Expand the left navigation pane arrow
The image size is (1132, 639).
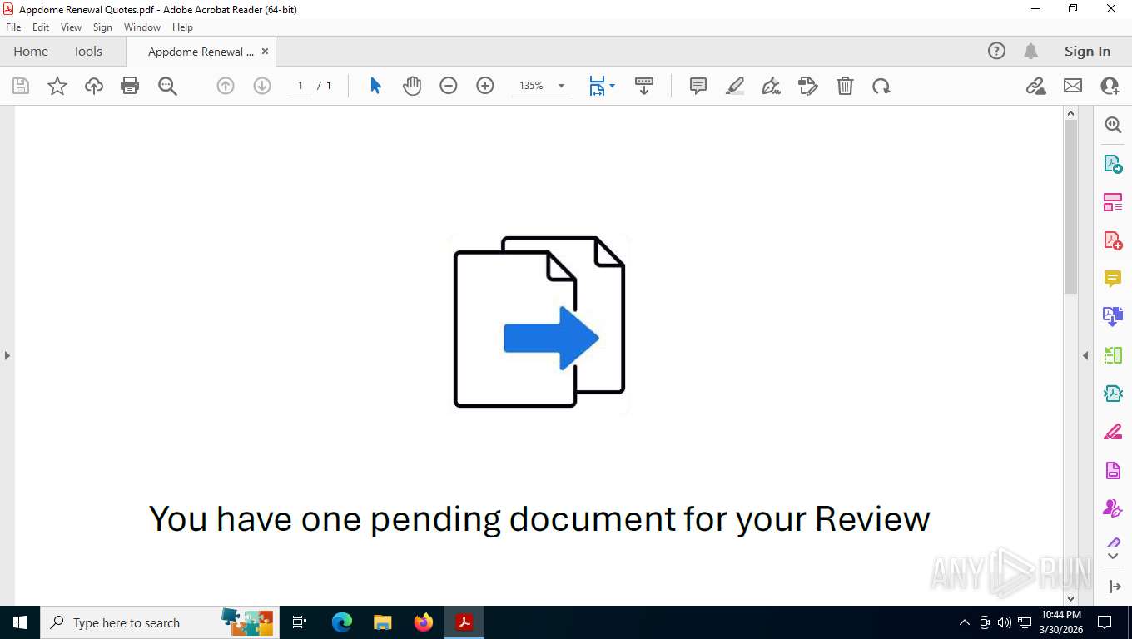point(7,355)
